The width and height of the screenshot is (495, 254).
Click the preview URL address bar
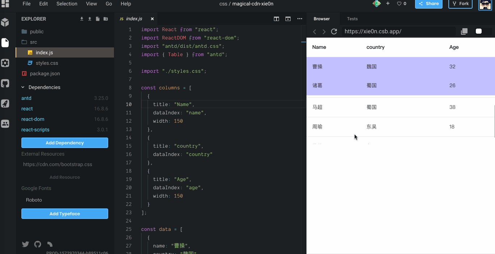399,31
